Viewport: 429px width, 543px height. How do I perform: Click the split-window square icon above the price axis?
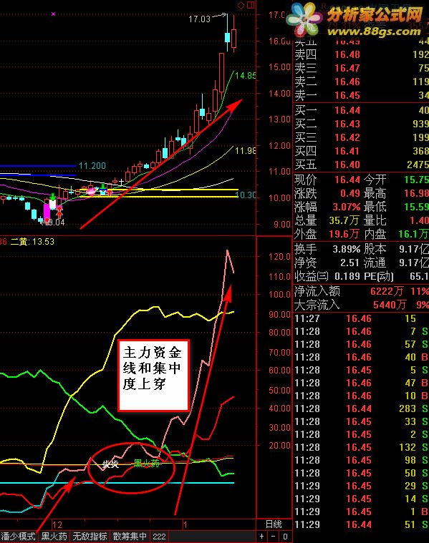pyautogui.click(x=251, y=5)
